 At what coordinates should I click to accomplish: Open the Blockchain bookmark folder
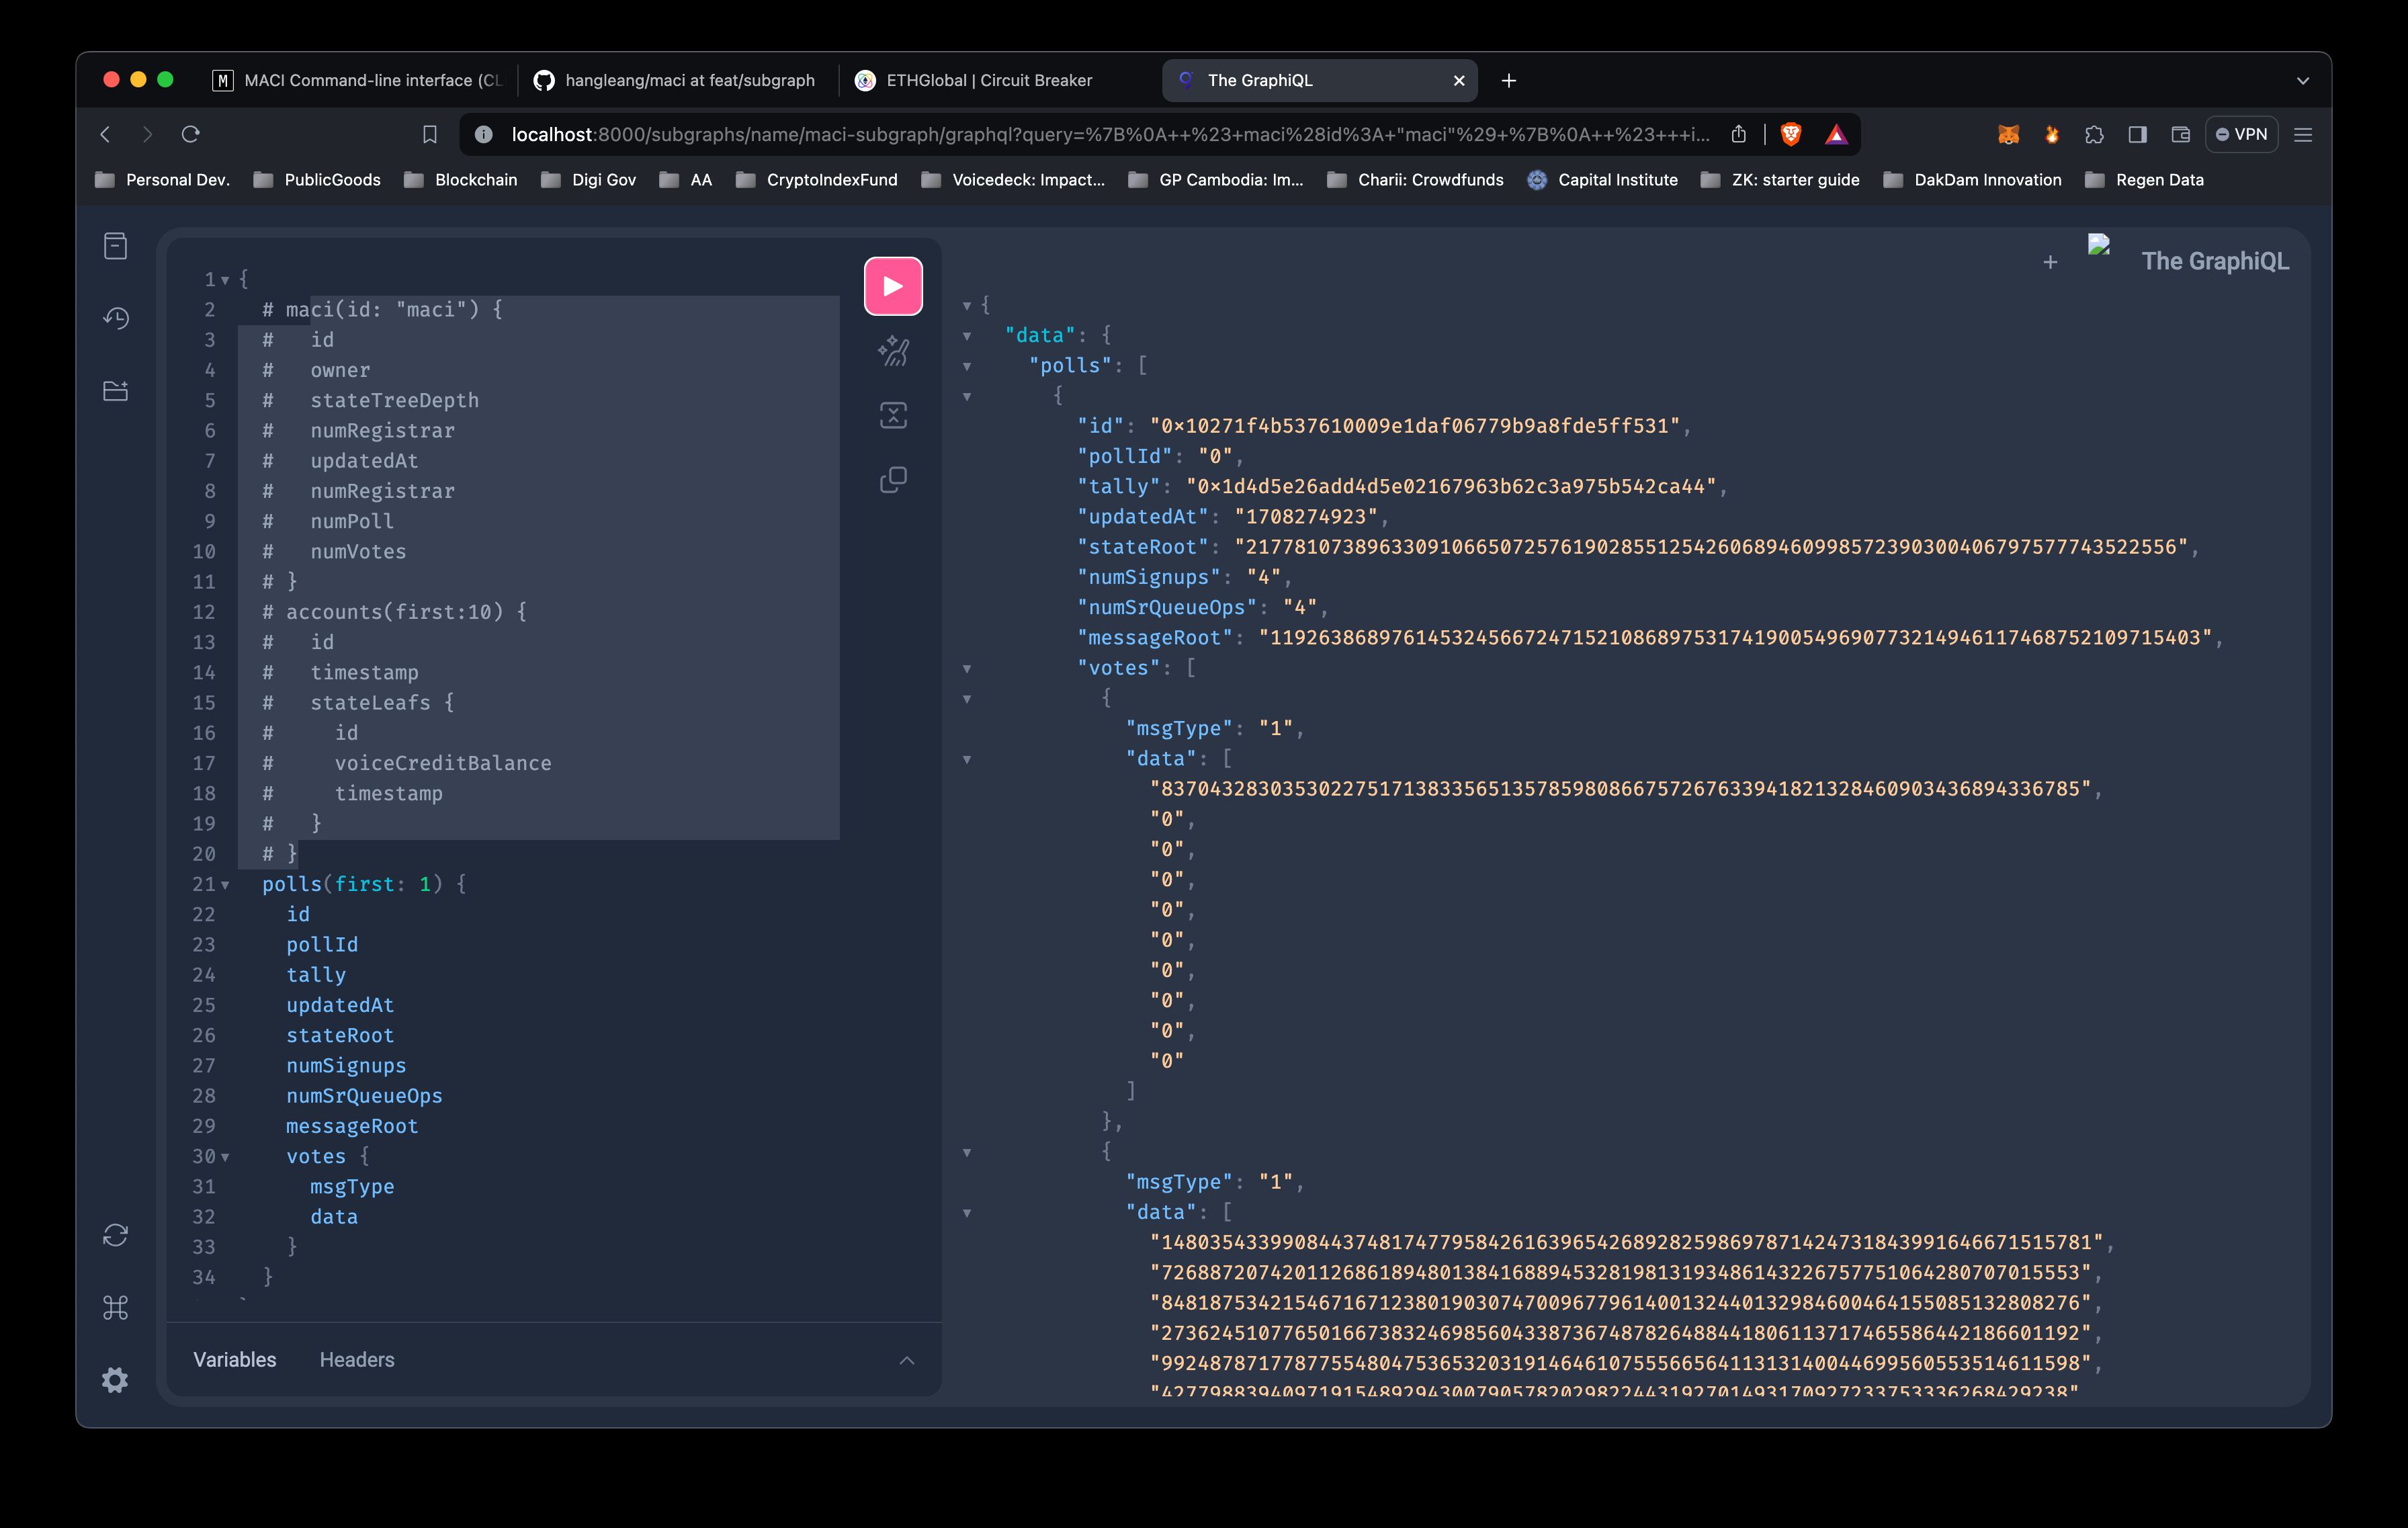(x=461, y=180)
